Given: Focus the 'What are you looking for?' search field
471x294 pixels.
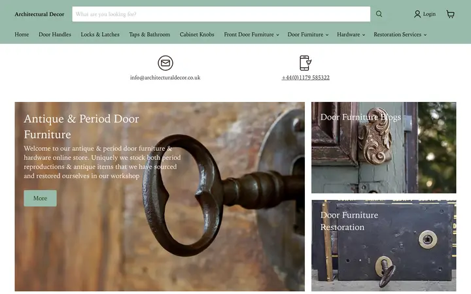Looking at the screenshot, I should [x=221, y=14].
